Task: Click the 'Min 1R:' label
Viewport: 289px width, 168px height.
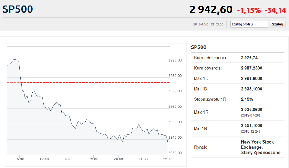Action: 201,129
